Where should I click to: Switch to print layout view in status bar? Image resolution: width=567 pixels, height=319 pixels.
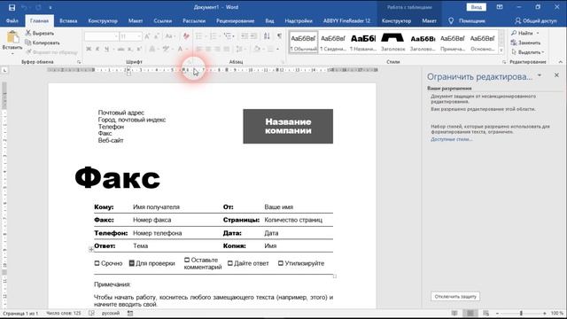[470, 313]
